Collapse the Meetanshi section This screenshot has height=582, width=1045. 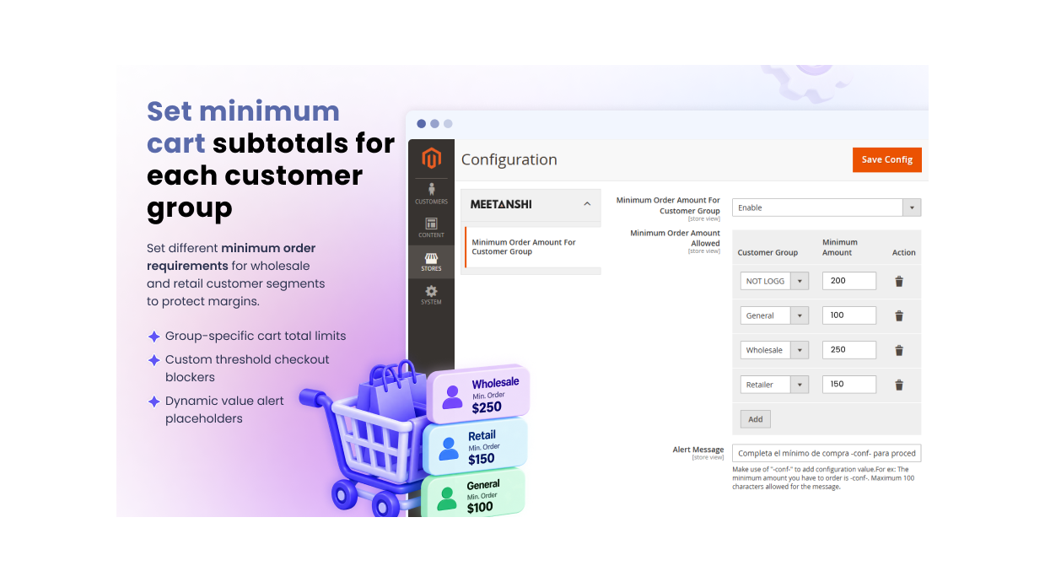587,204
